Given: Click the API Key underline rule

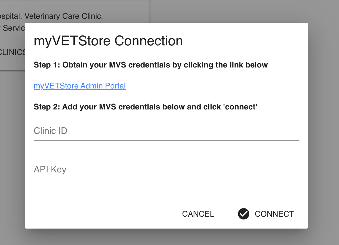Looking at the screenshot, I should (166, 179).
